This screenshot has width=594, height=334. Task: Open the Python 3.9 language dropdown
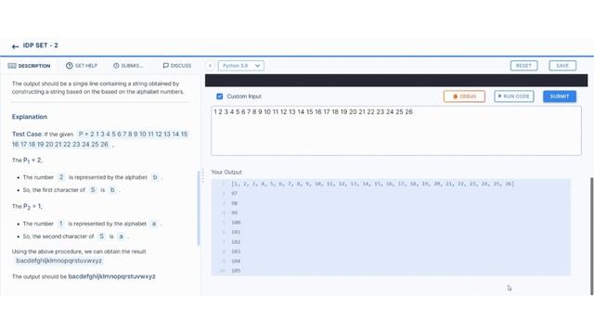pyautogui.click(x=241, y=66)
